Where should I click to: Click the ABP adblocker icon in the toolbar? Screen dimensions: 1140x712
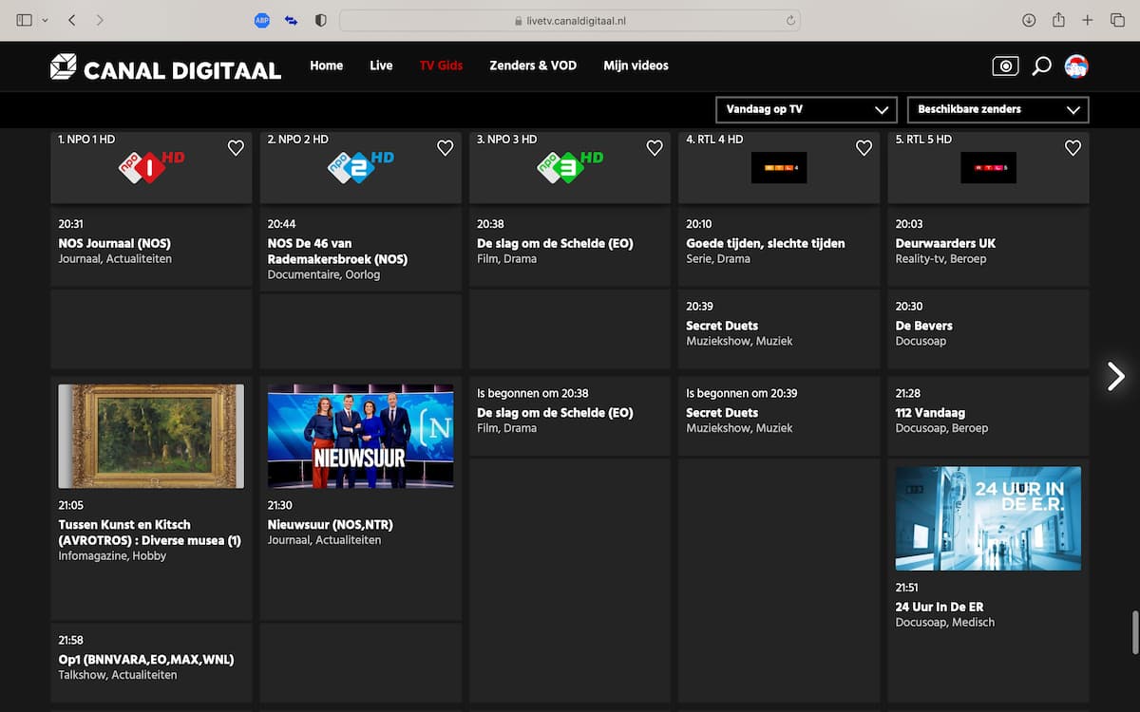(x=261, y=19)
